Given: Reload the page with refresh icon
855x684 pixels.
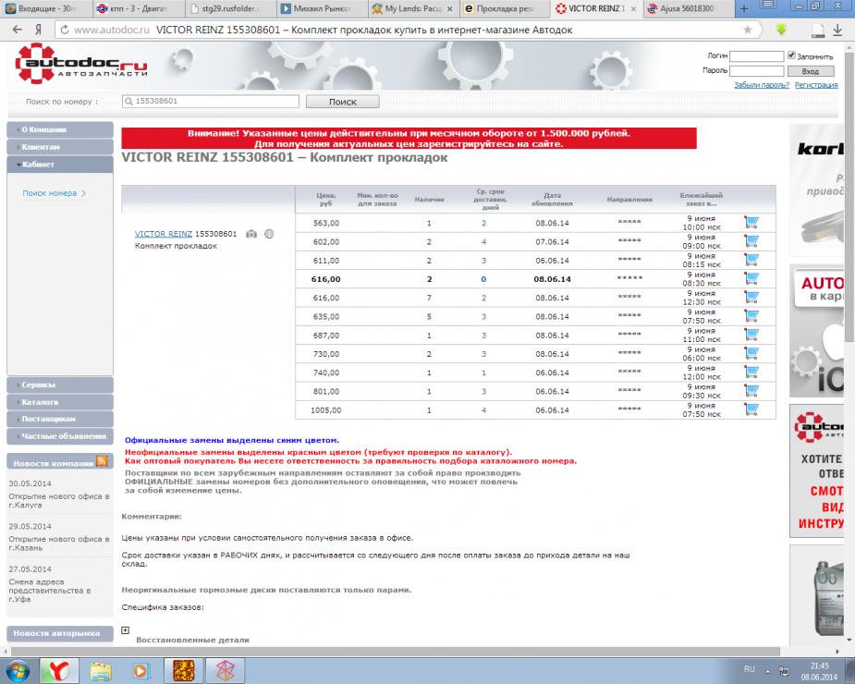Looking at the screenshot, I should click(65, 30).
